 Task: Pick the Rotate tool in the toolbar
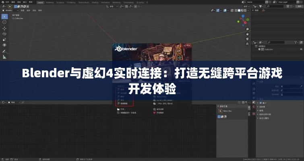click(4, 34)
